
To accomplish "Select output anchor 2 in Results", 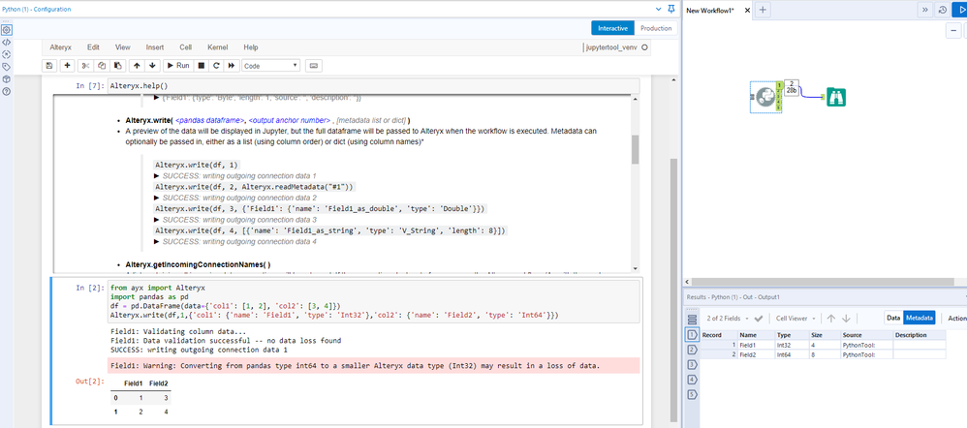I will [692, 350].
